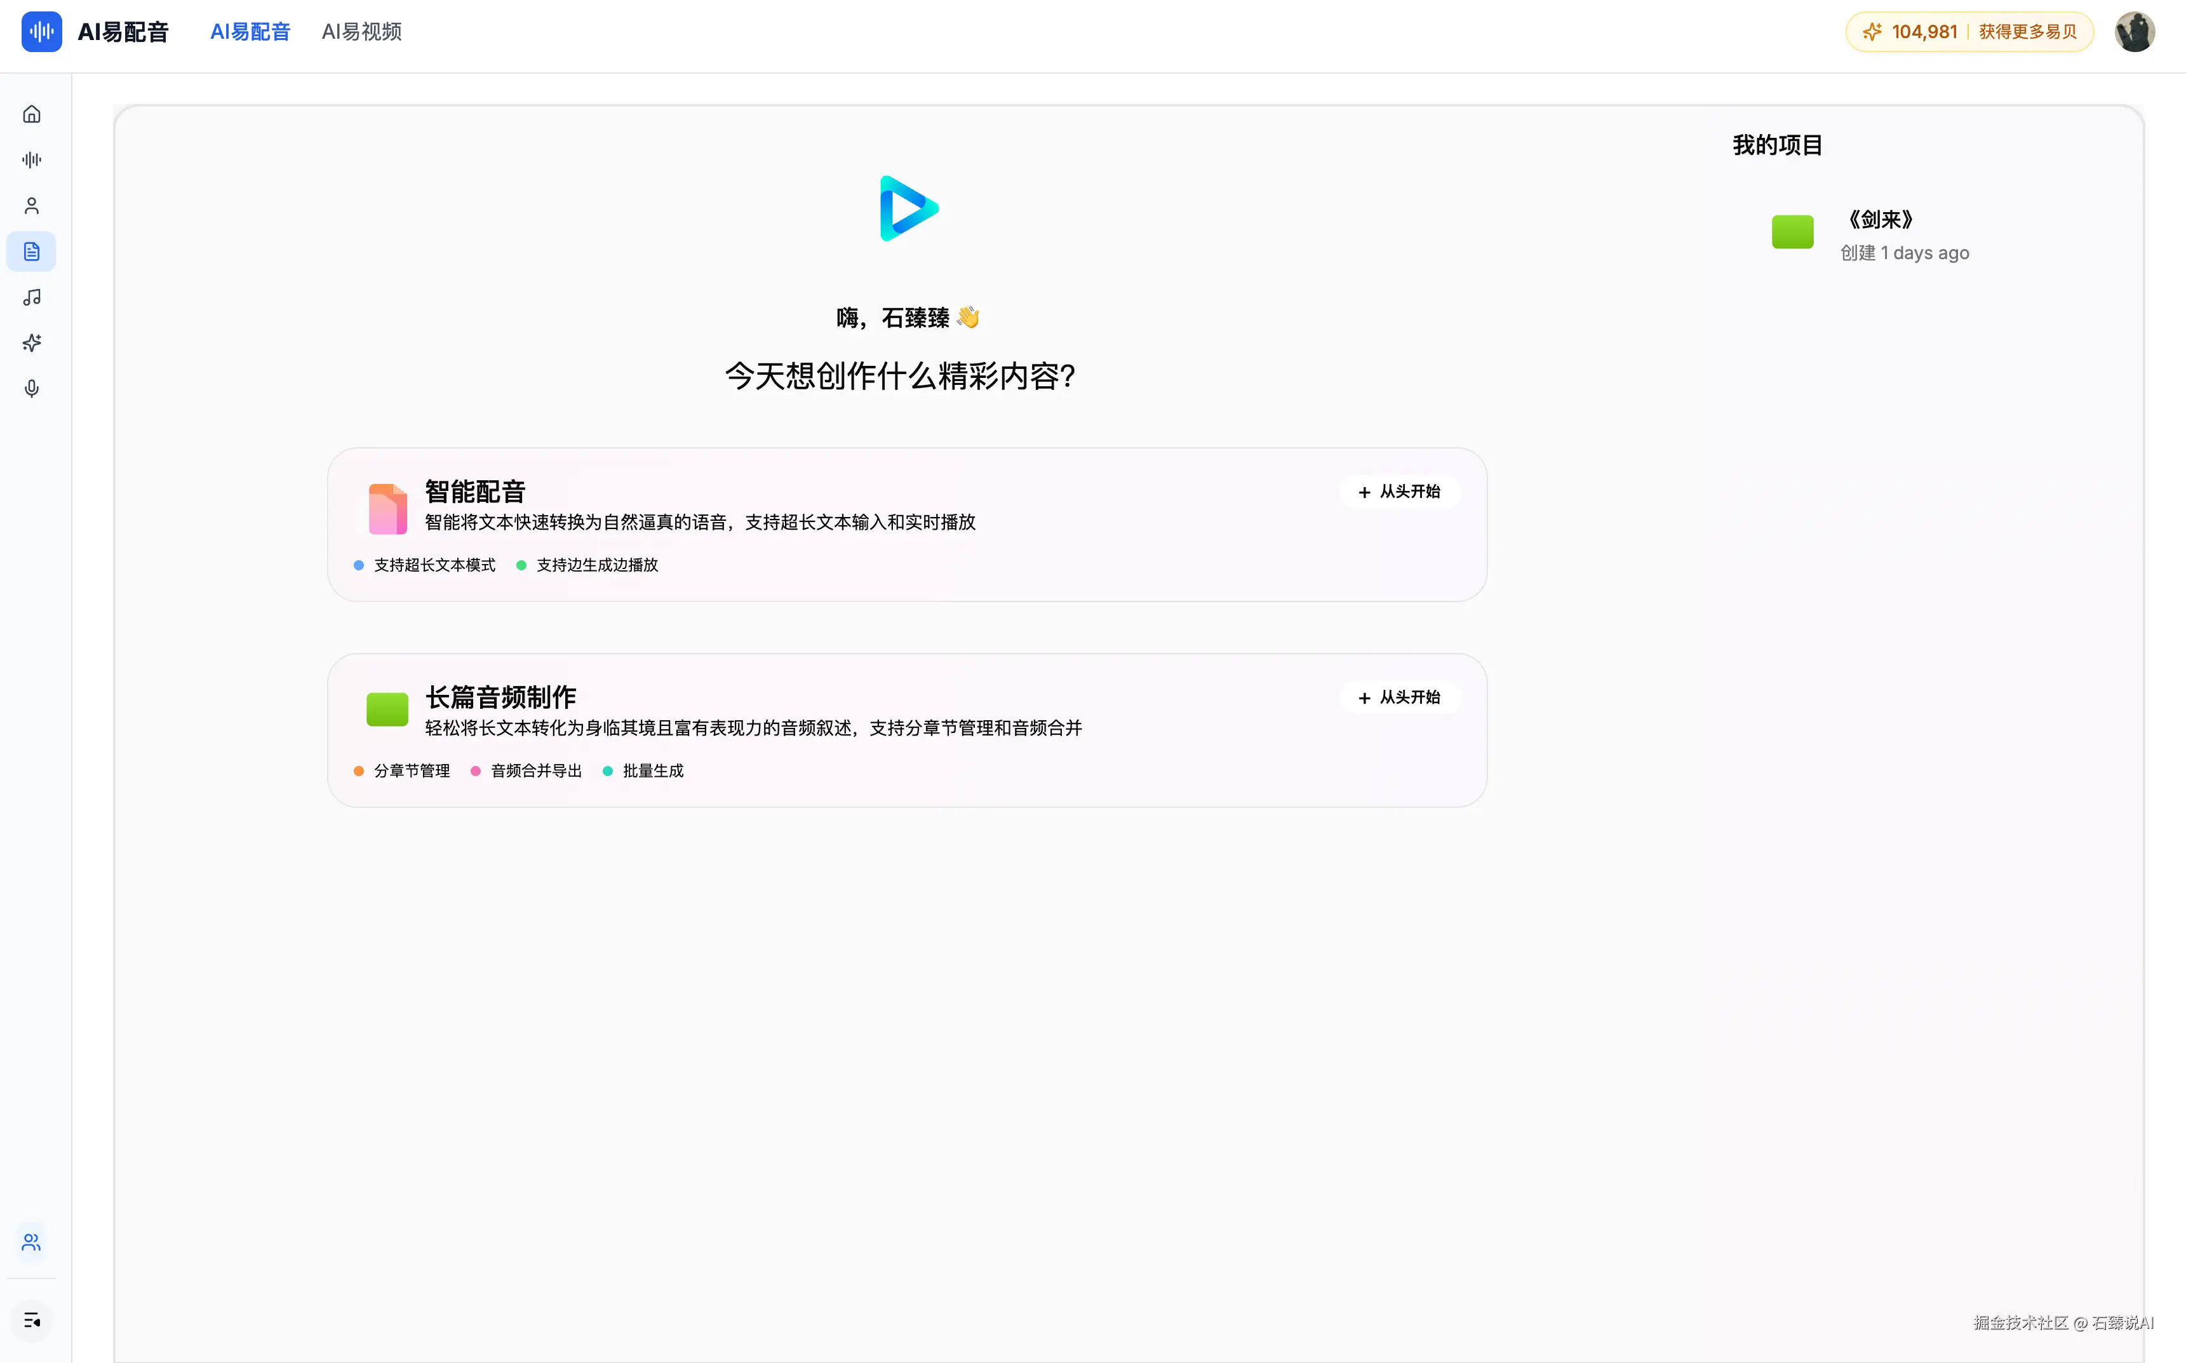
Task: Click the person profile icon in the sidebar
Action: pyautogui.click(x=32, y=206)
